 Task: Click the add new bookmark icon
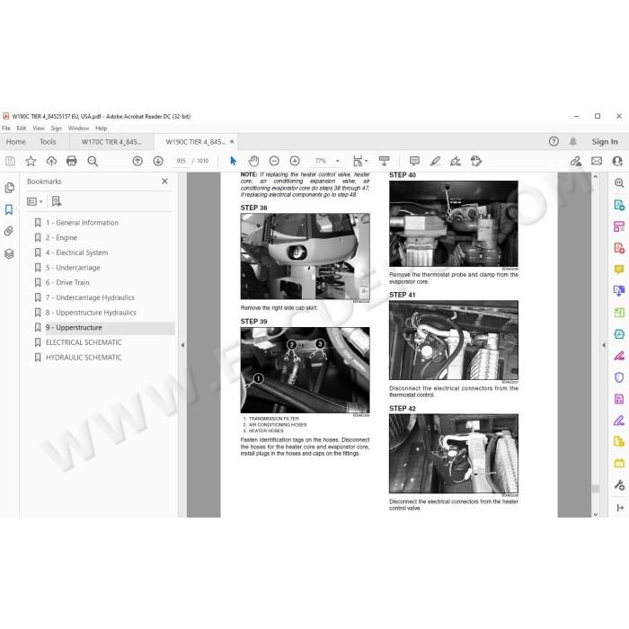56,201
